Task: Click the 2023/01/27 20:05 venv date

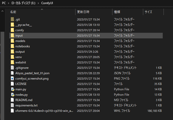Action: pos(88,57)
